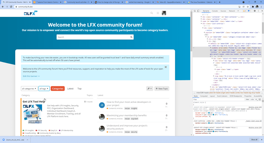Open the Sources tab in DevTools

(223, 11)
